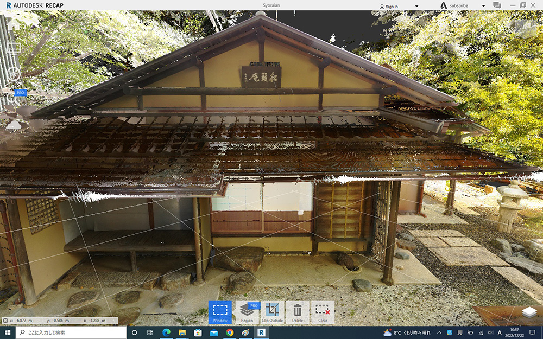This screenshot has height=339, width=543.
Task: Click the Autodesk ReCap logo
Action: [x=35, y=5]
